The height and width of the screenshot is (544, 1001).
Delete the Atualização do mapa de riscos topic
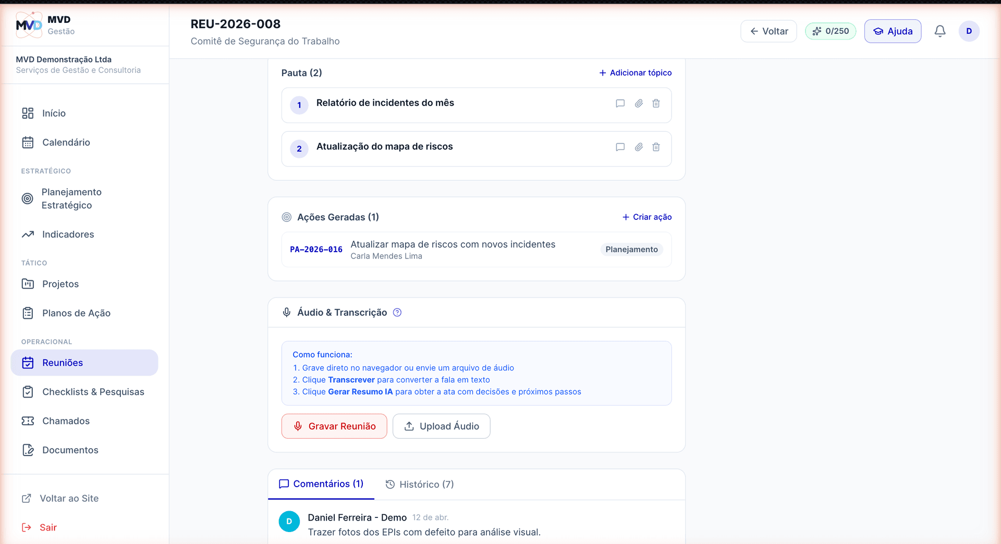[656, 147]
